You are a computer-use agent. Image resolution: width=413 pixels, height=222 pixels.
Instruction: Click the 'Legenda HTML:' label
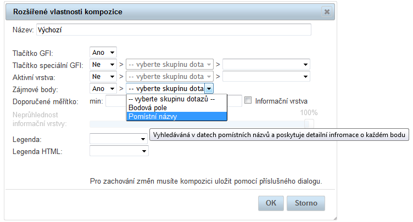coord(37,152)
